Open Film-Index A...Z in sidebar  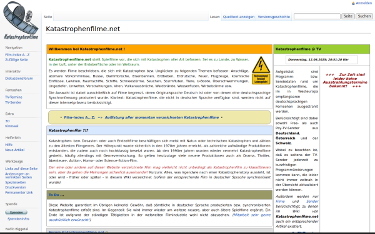coord(17,55)
